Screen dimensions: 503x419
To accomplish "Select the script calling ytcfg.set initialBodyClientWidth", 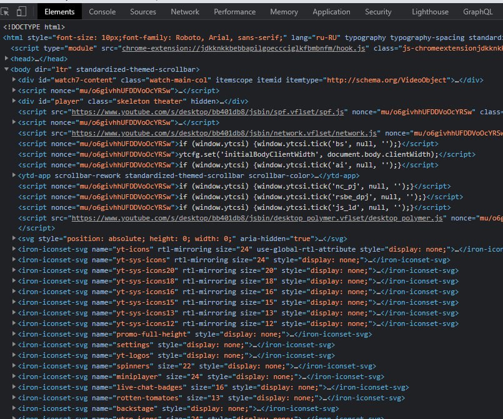I will pos(247,154).
